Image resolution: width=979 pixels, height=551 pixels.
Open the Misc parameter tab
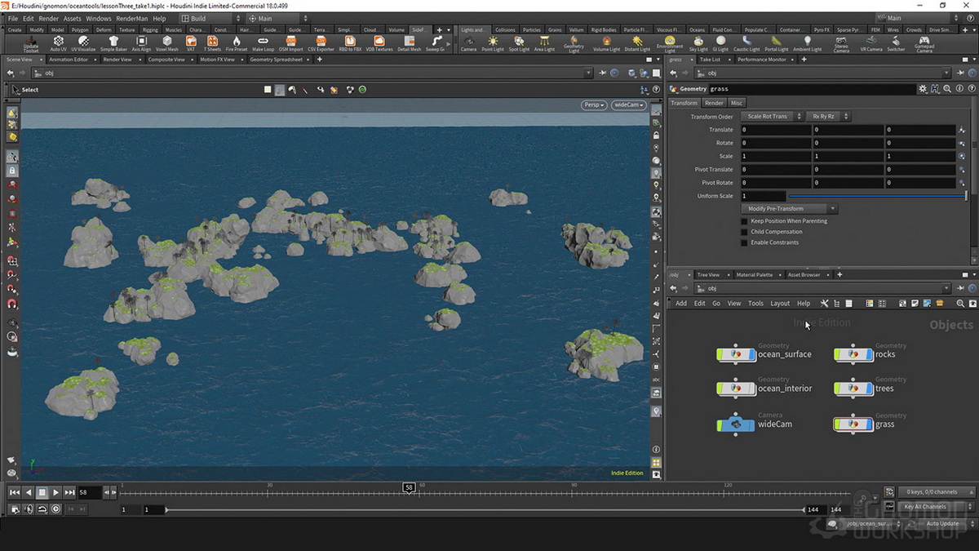pyautogui.click(x=737, y=103)
